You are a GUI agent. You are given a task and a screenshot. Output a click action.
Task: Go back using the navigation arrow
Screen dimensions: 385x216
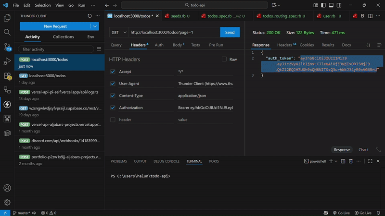(x=107, y=5)
